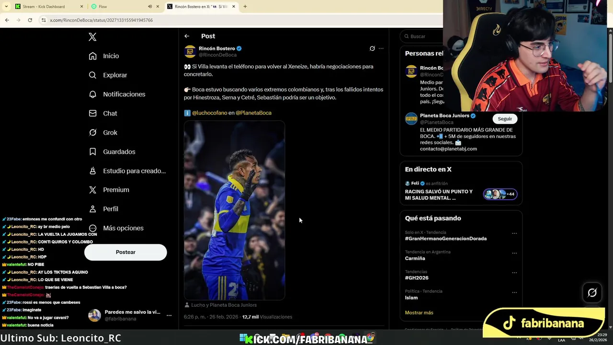Click 12,7 mil Visualizaciones
This screenshot has width=613, height=345.
pyautogui.click(x=267, y=317)
